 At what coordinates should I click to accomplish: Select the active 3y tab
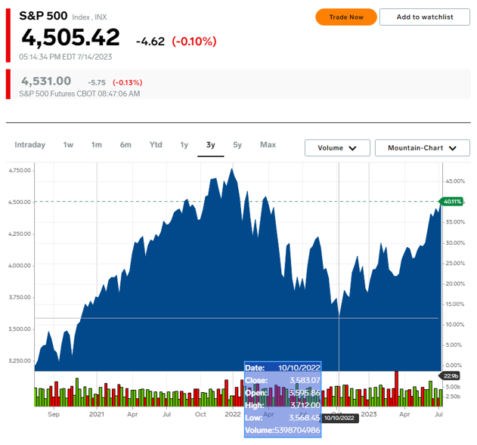coord(210,145)
